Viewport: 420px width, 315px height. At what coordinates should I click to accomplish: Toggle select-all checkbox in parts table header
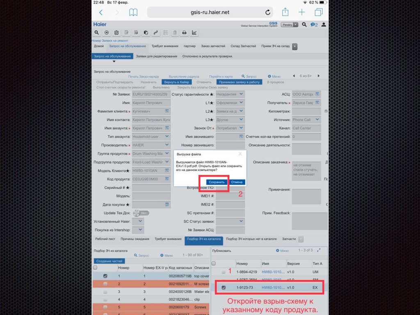point(95,267)
